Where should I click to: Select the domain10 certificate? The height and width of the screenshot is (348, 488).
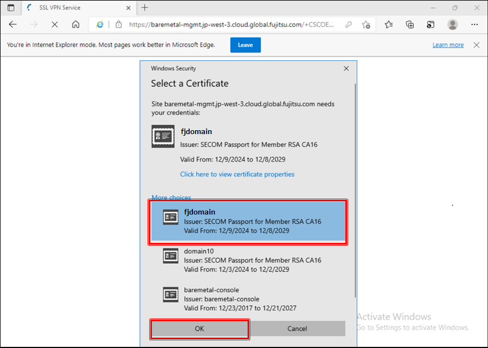(248, 260)
